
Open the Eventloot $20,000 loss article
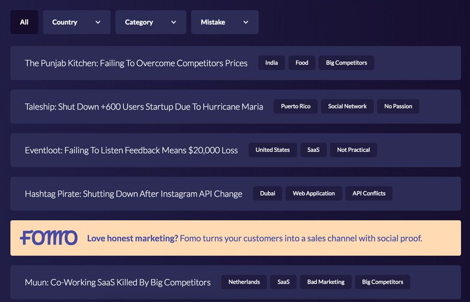[131, 150]
